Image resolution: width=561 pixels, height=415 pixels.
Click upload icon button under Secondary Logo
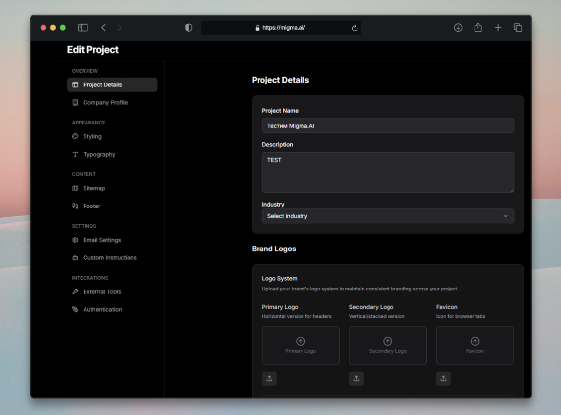pyautogui.click(x=356, y=378)
